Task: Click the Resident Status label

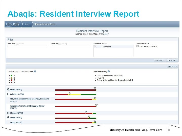Action: pos(143,44)
